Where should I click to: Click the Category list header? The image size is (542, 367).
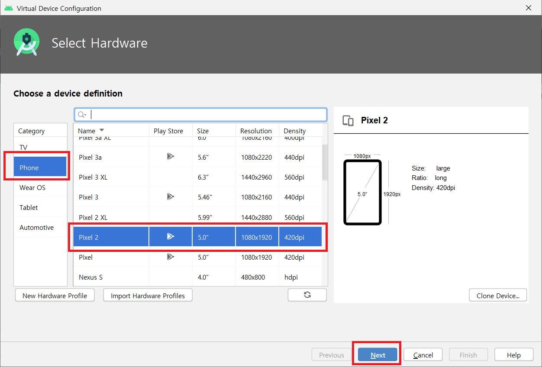(x=40, y=131)
